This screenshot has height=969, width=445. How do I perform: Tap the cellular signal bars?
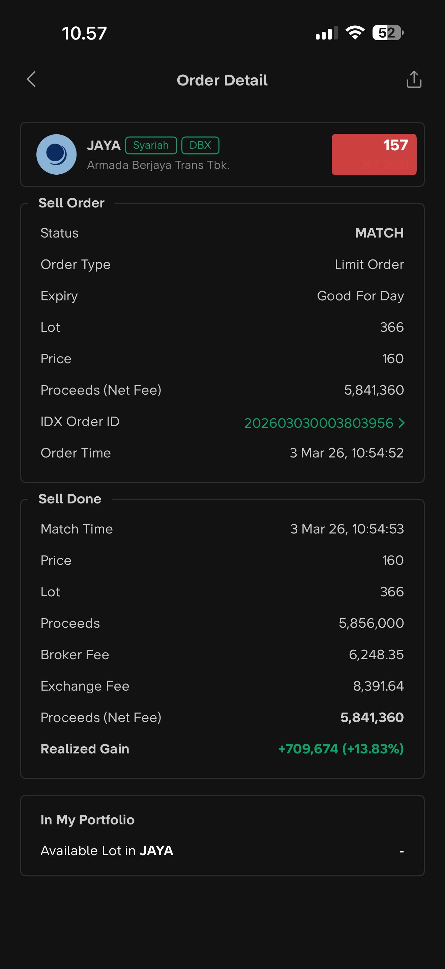pyautogui.click(x=326, y=33)
